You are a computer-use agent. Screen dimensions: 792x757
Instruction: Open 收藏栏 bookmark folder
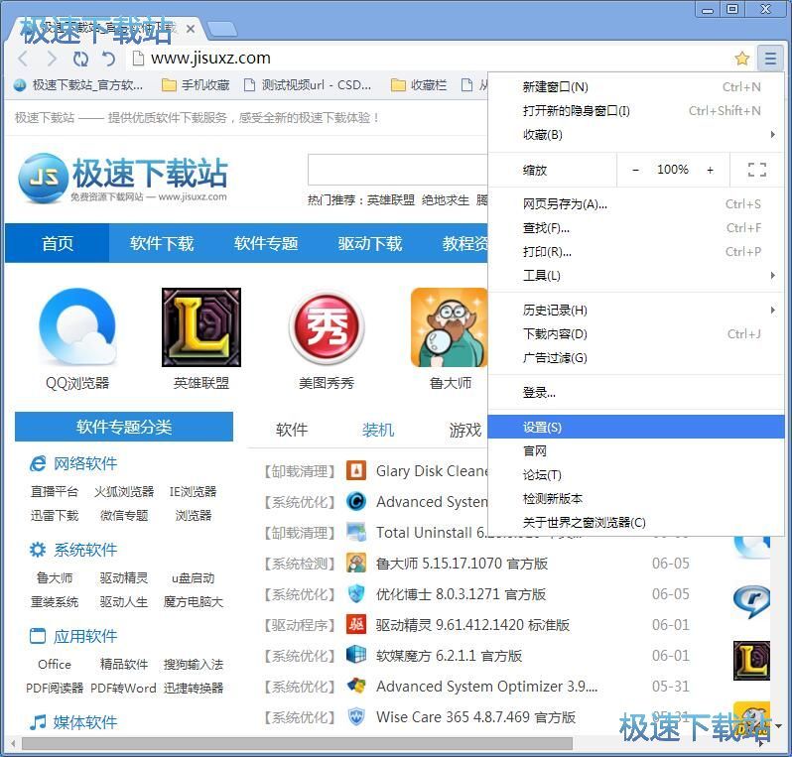[x=419, y=85]
